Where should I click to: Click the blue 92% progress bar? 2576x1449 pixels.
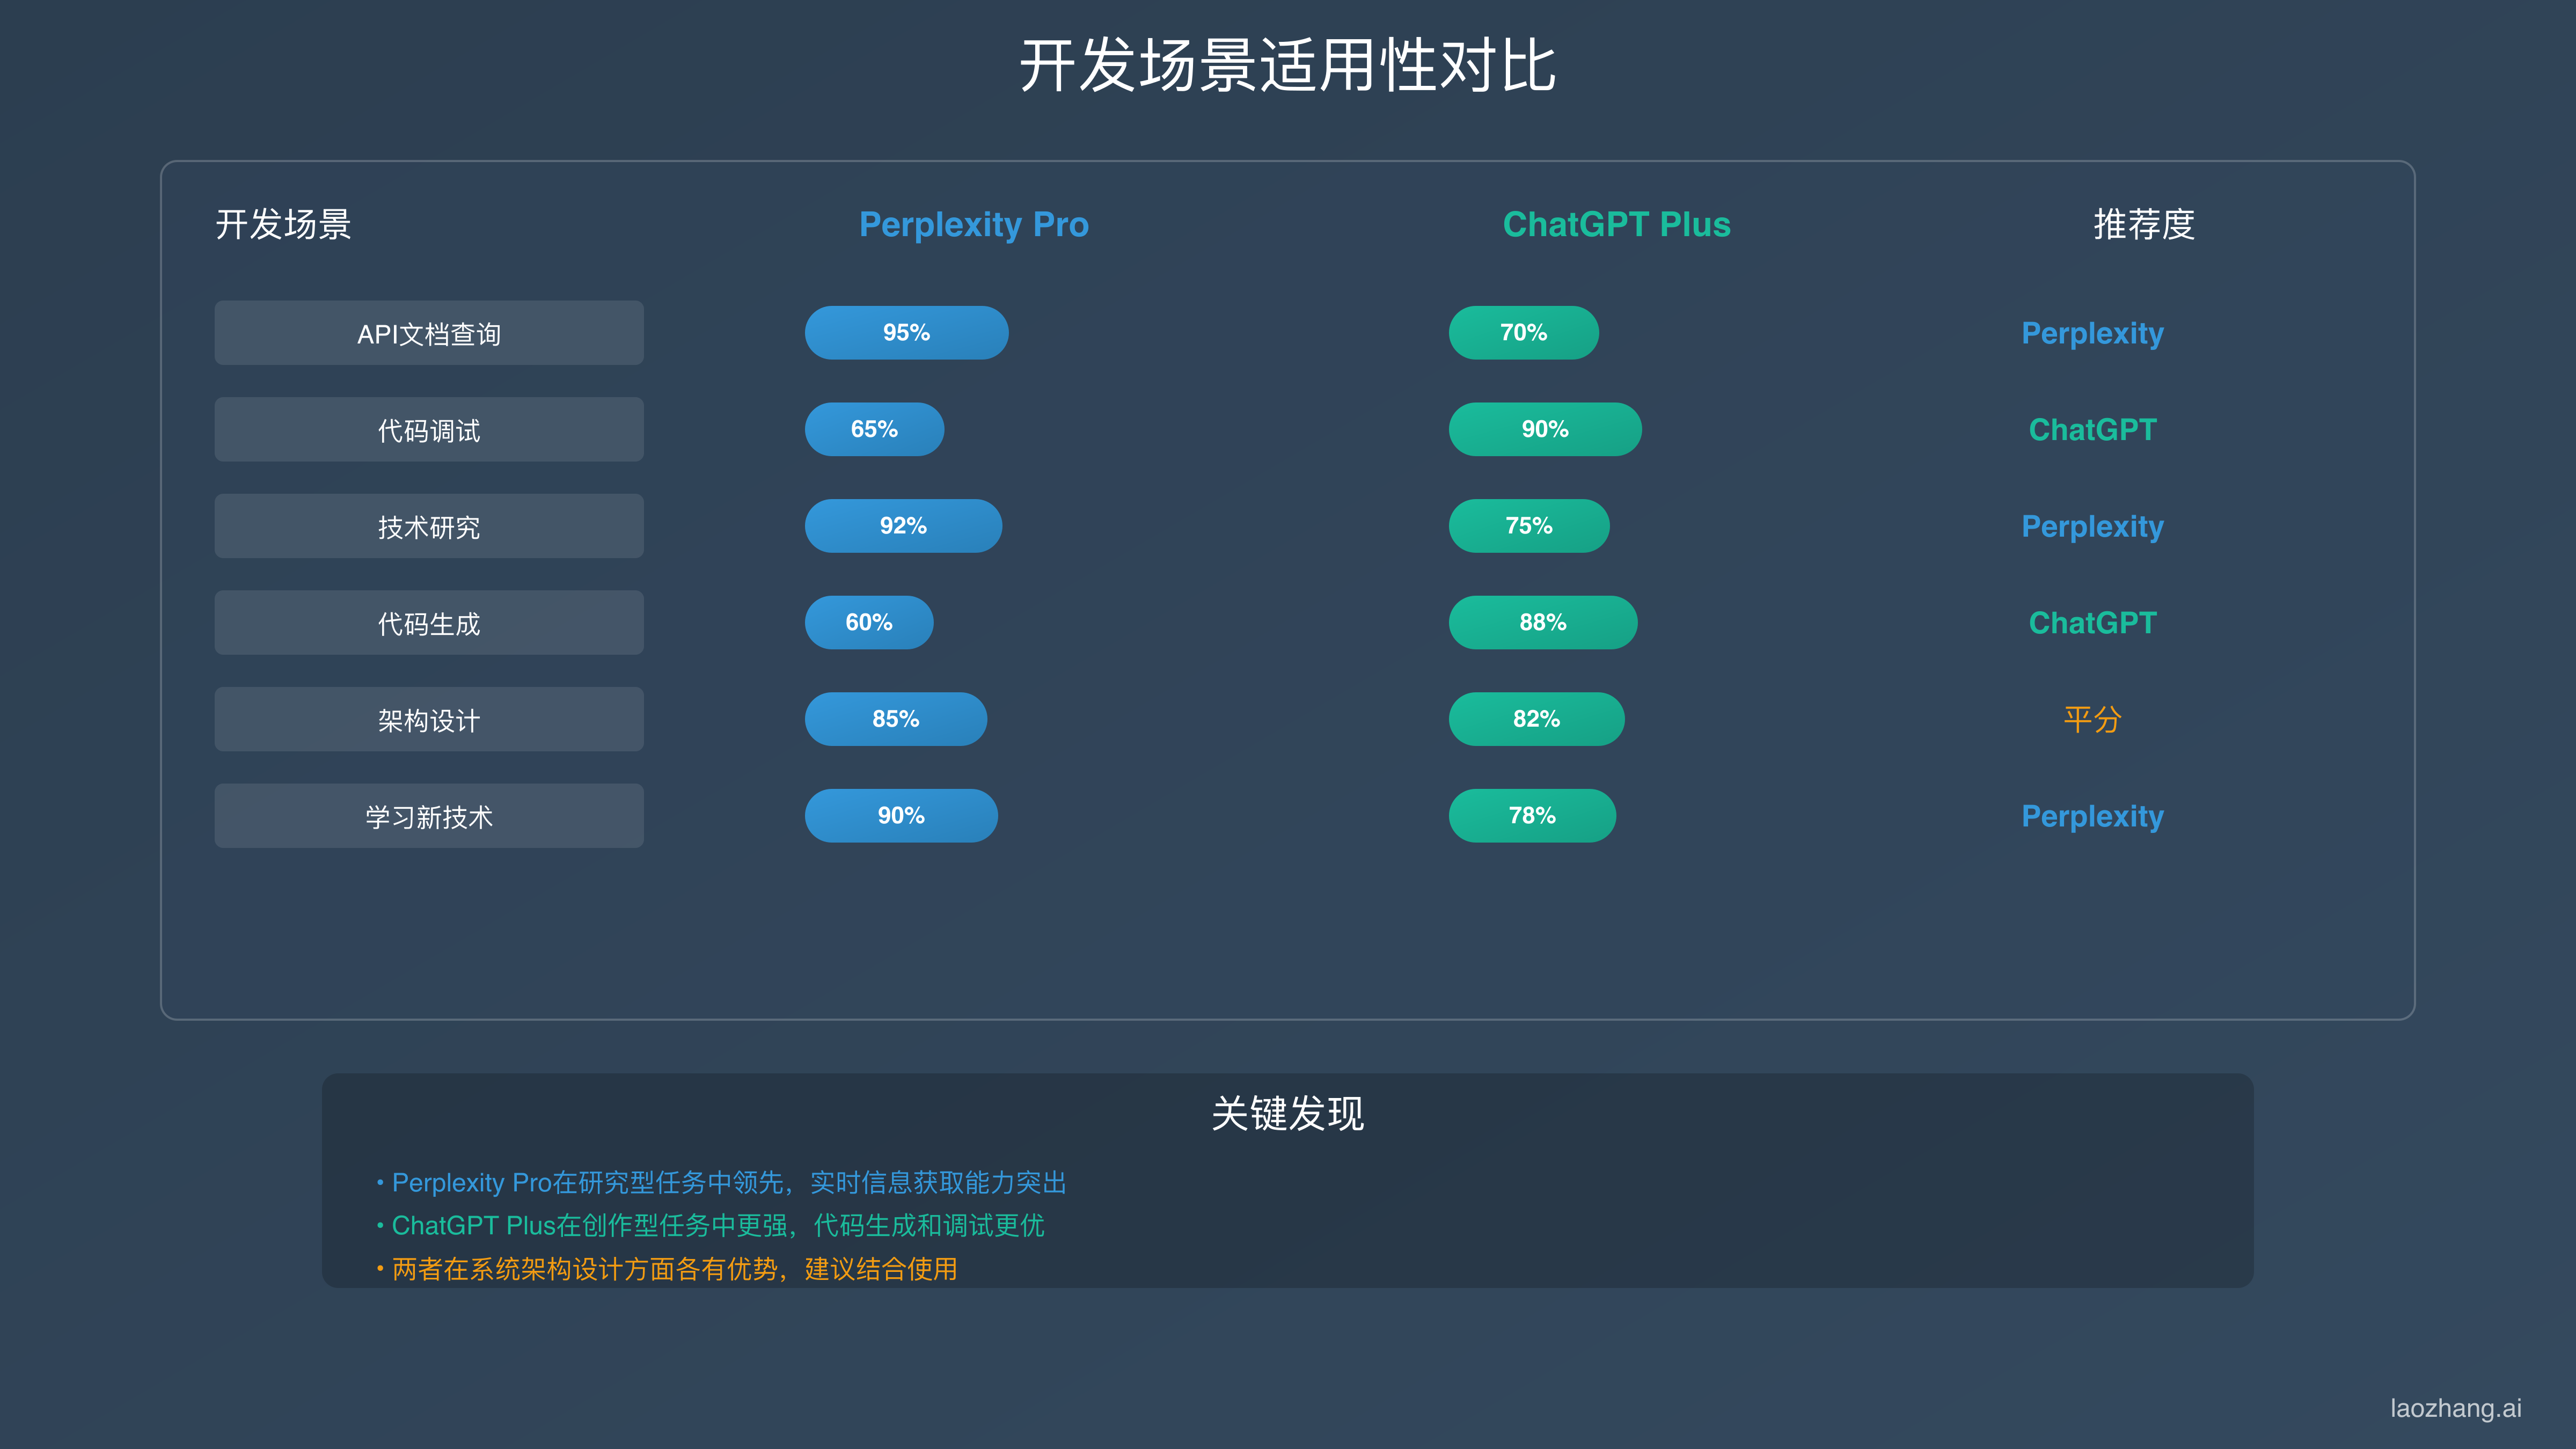[903, 526]
